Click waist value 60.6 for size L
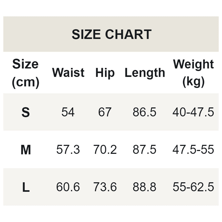 (68, 187)
